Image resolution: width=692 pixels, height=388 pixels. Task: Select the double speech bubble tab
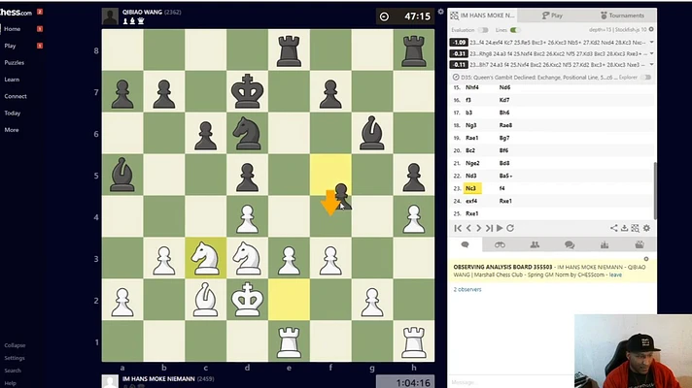pos(570,244)
